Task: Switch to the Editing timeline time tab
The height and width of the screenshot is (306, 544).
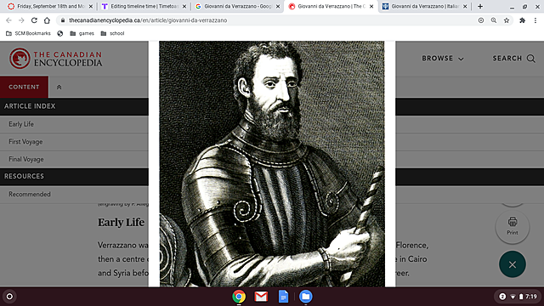Action: (x=144, y=6)
